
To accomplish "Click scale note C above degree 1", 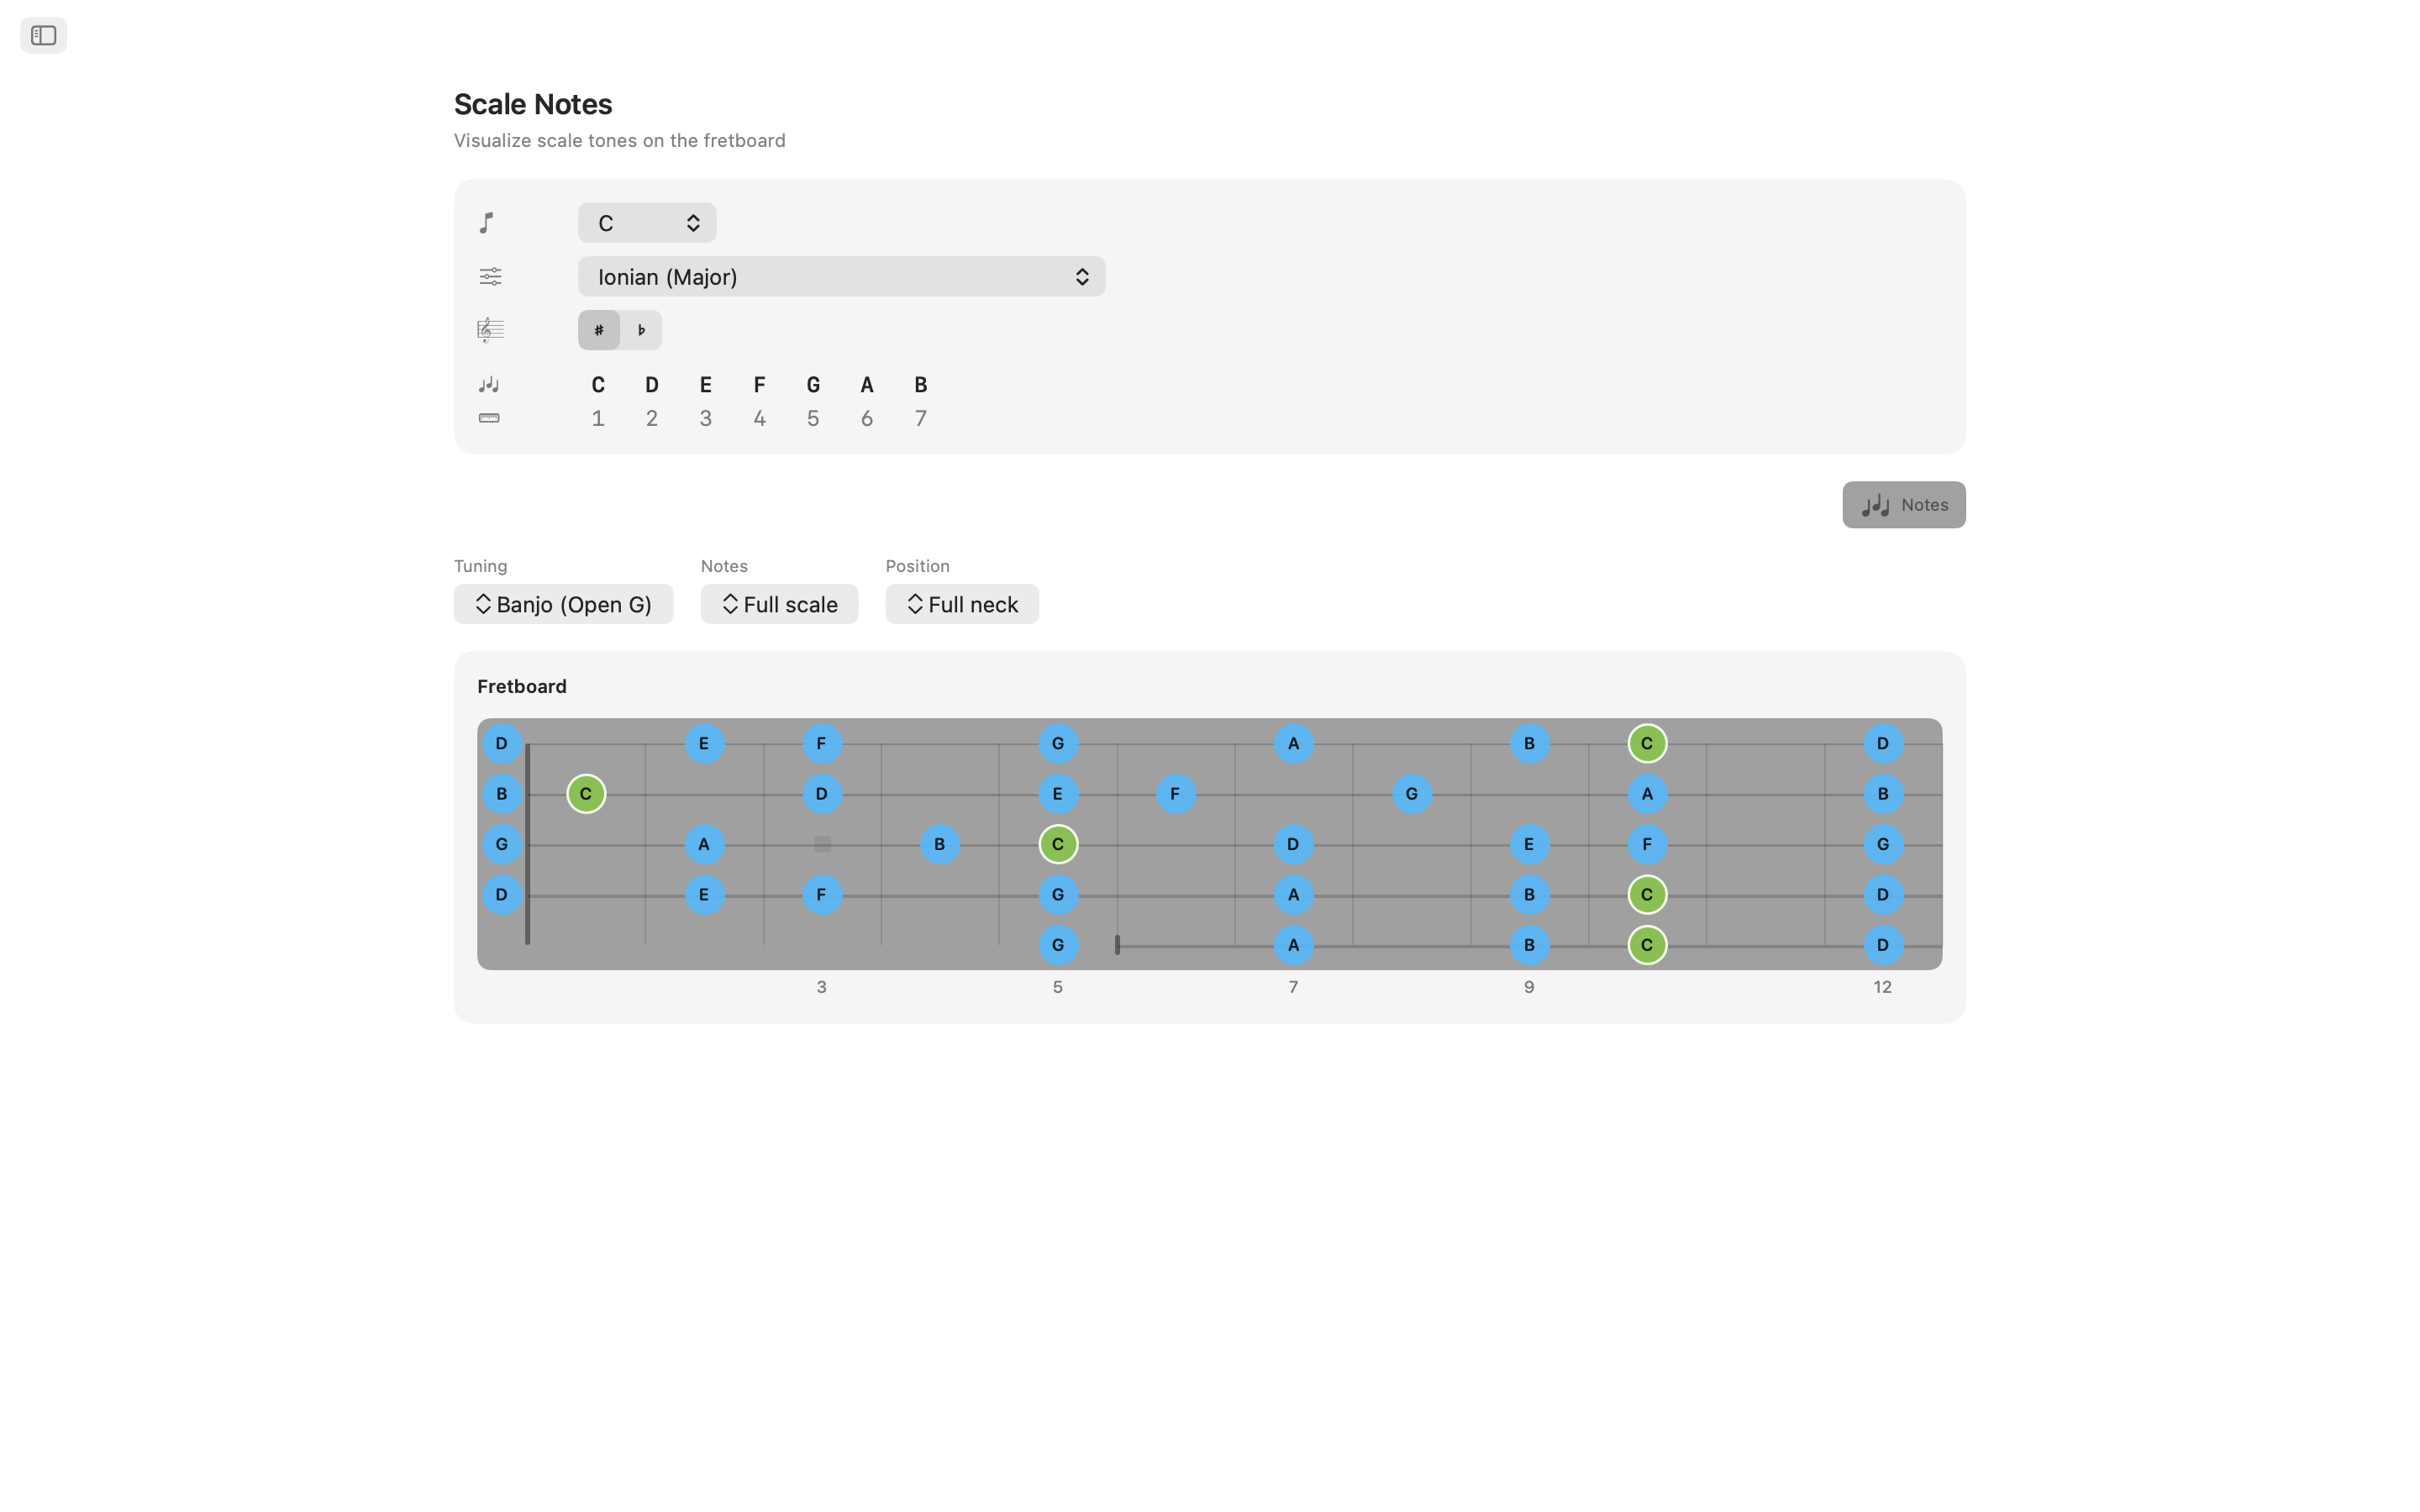I will [x=598, y=385].
